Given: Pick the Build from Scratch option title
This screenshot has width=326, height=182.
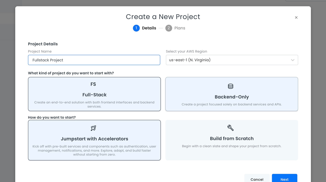Looking at the screenshot, I should pos(232,139).
